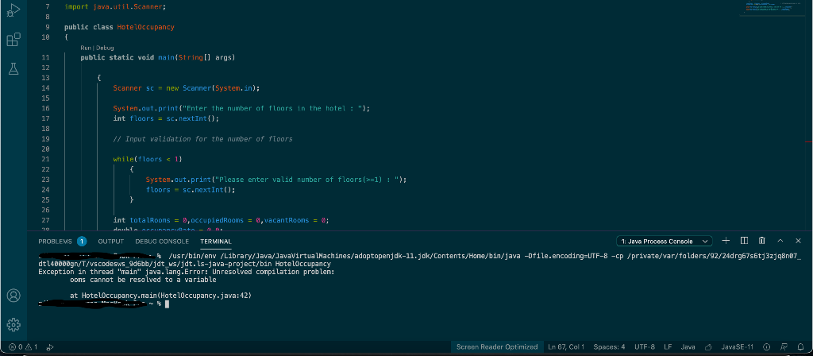Click line number 21 in gutter

(45, 159)
